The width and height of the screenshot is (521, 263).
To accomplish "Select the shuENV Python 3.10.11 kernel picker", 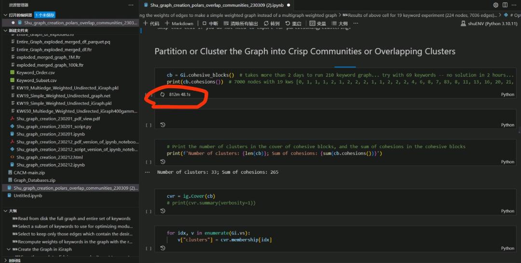I will (488, 23).
